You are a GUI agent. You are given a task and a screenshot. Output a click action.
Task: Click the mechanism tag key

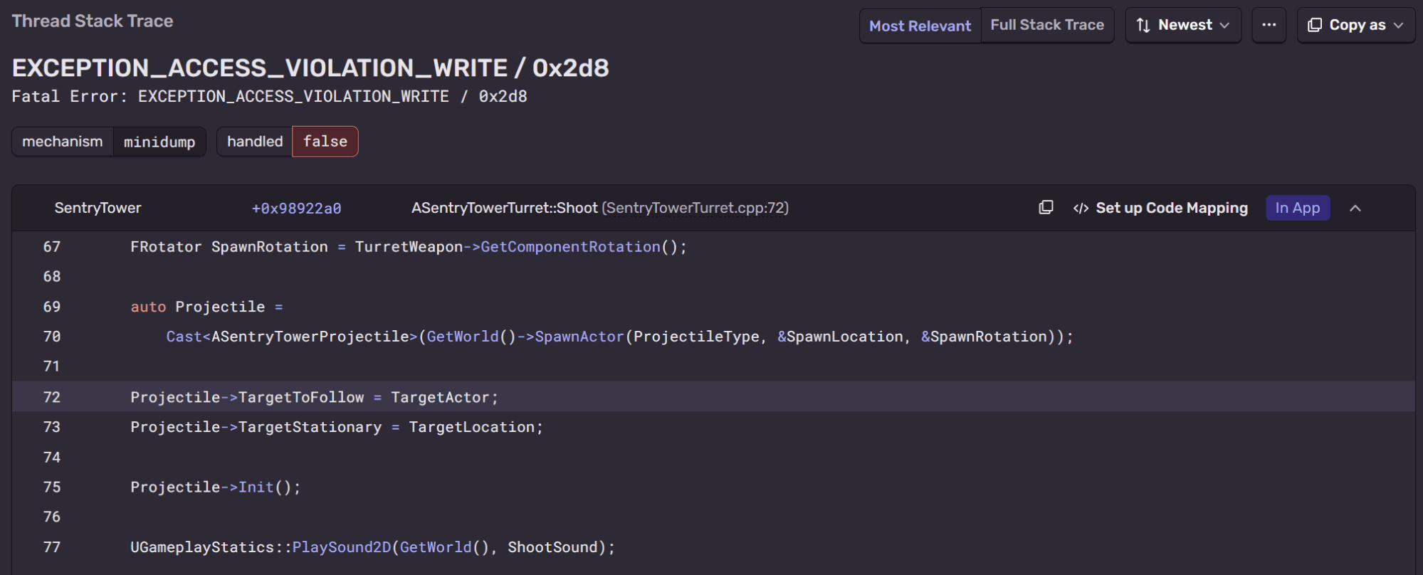63,142
